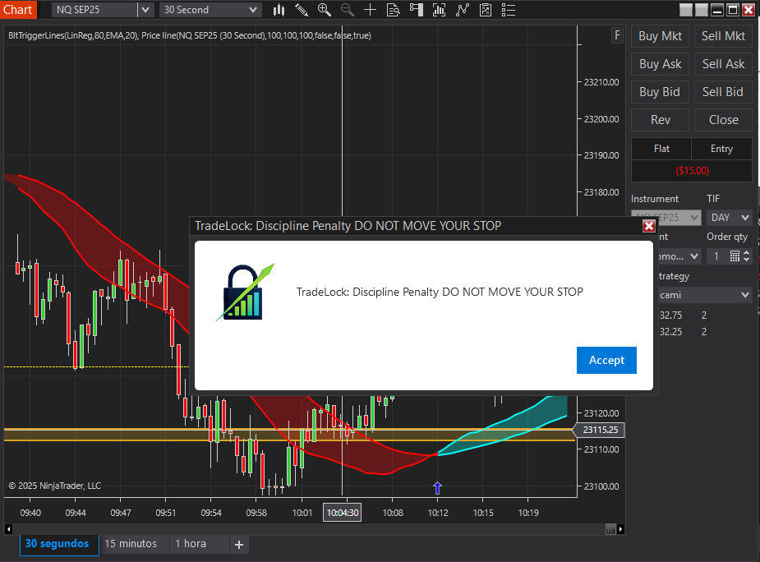Click Buy Ask button

click(660, 64)
